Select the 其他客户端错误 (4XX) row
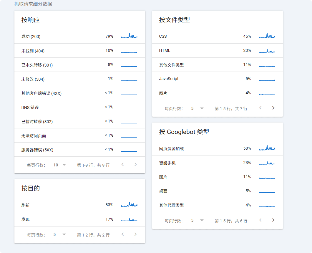 point(79,93)
